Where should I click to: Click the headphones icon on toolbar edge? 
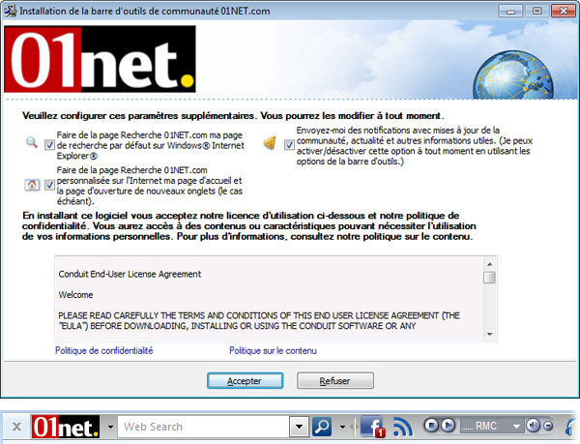tap(572, 428)
